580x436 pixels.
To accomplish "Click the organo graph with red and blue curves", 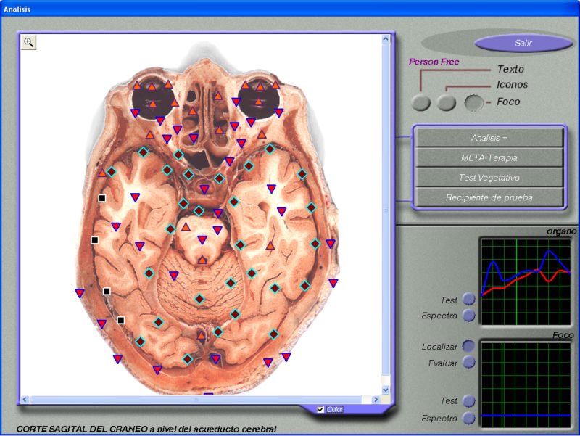I will 526,281.
